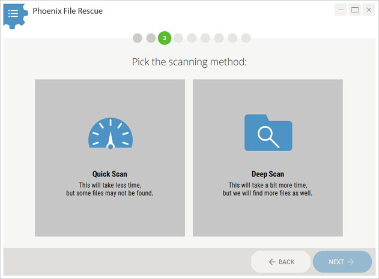Go to wizard step two dot
The image size is (379, 279).
pyautogui.click(x=151, y=38)
